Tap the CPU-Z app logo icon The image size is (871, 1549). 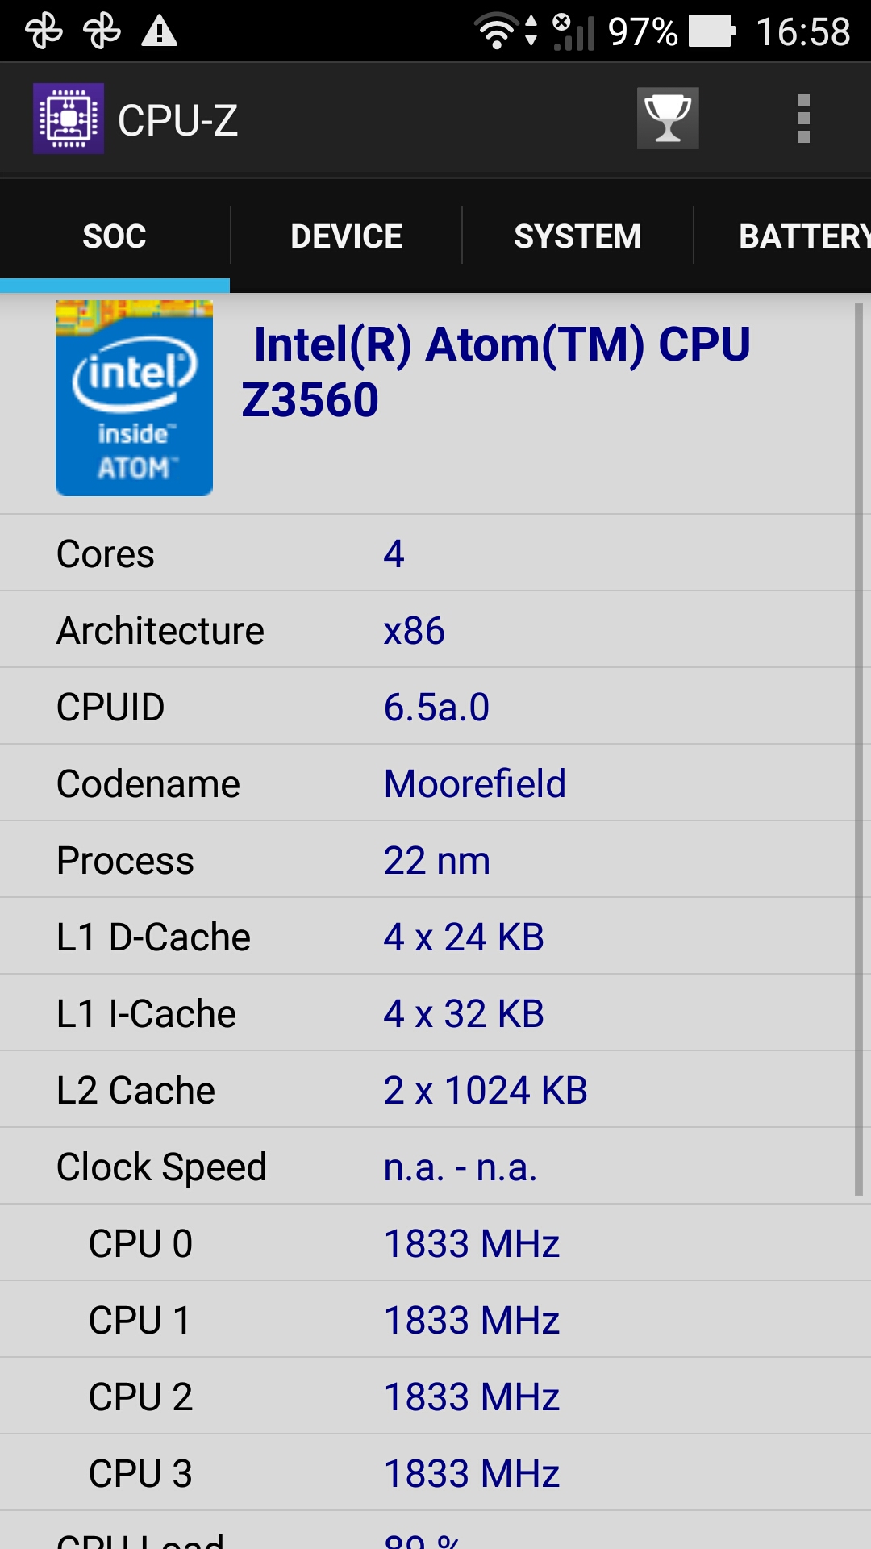[69, 119]
